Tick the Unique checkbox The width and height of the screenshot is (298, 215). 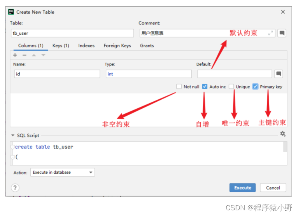(231, 86)
